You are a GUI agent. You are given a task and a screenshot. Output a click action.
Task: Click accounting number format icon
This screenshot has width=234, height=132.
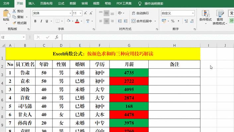coord(164,21)
